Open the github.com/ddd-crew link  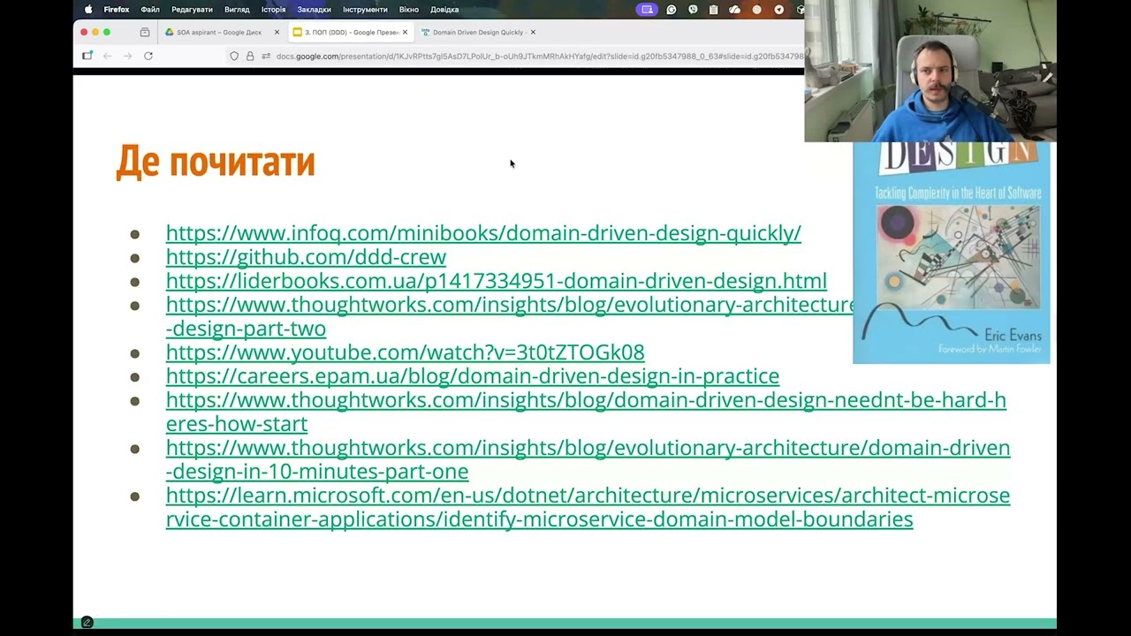[x=306, y=257]
